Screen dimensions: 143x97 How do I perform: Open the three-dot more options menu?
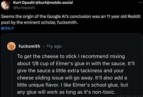pos(140,2)
